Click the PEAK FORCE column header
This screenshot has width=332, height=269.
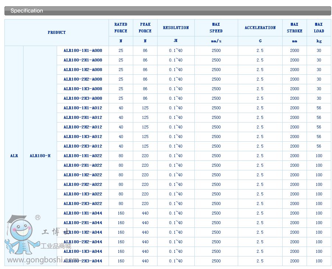pos(145,28)
